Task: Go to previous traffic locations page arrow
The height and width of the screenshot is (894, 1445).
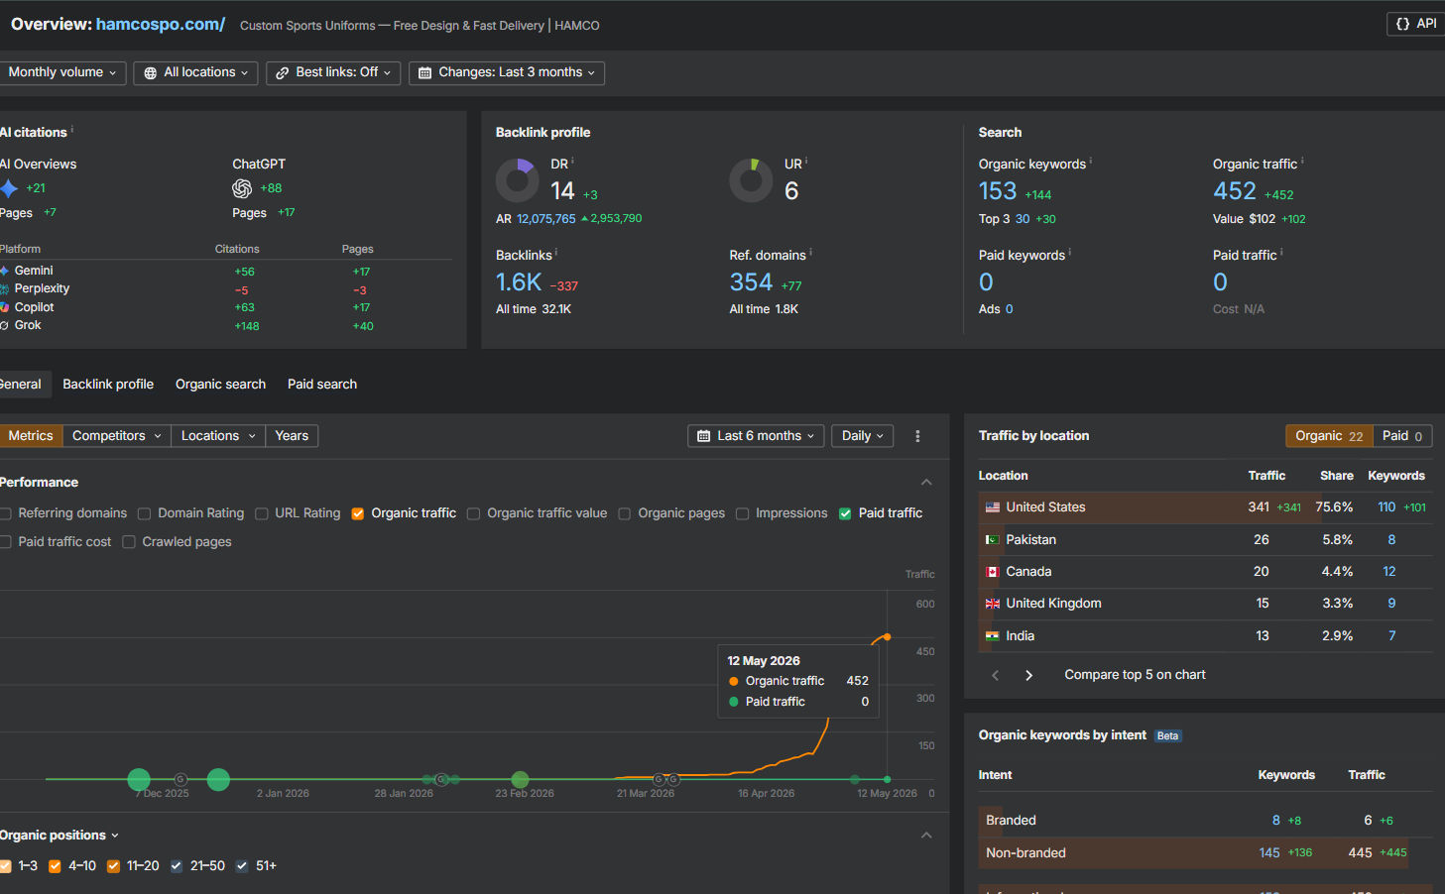Action: pyautogui.click(x=996, y=675)
